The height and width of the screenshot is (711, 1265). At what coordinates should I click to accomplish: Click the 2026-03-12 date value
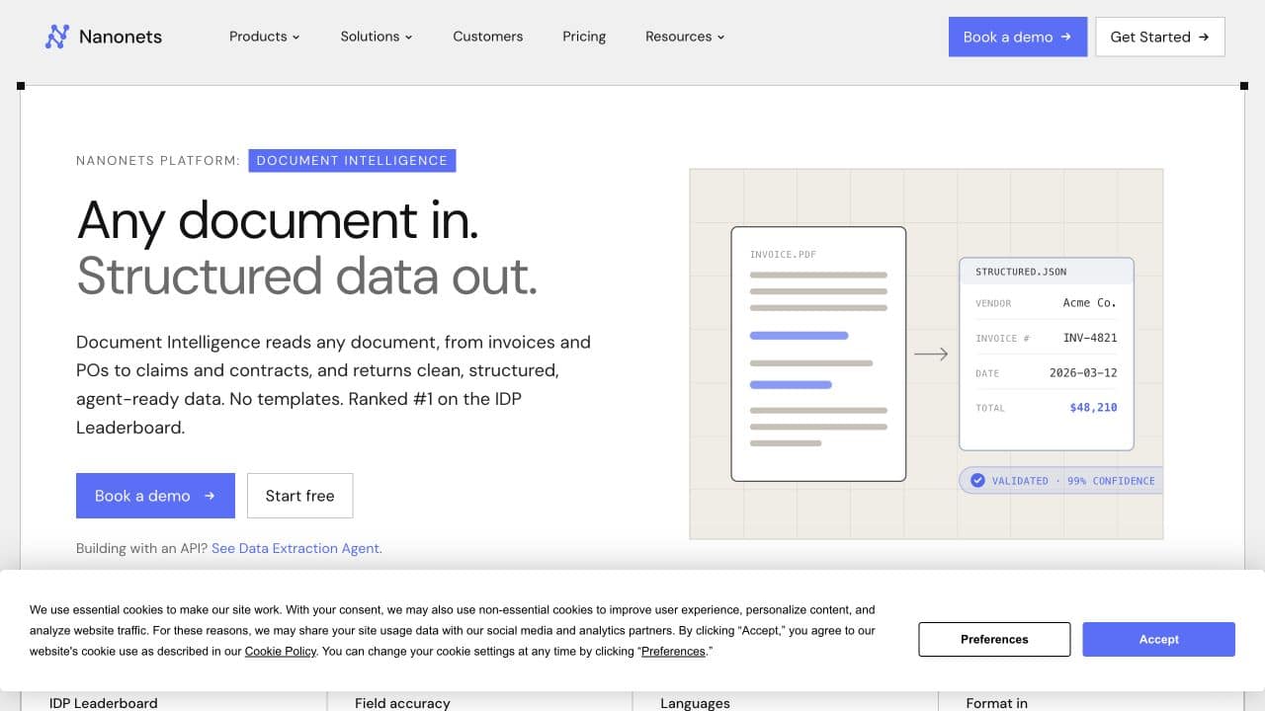coord(1083,373)
